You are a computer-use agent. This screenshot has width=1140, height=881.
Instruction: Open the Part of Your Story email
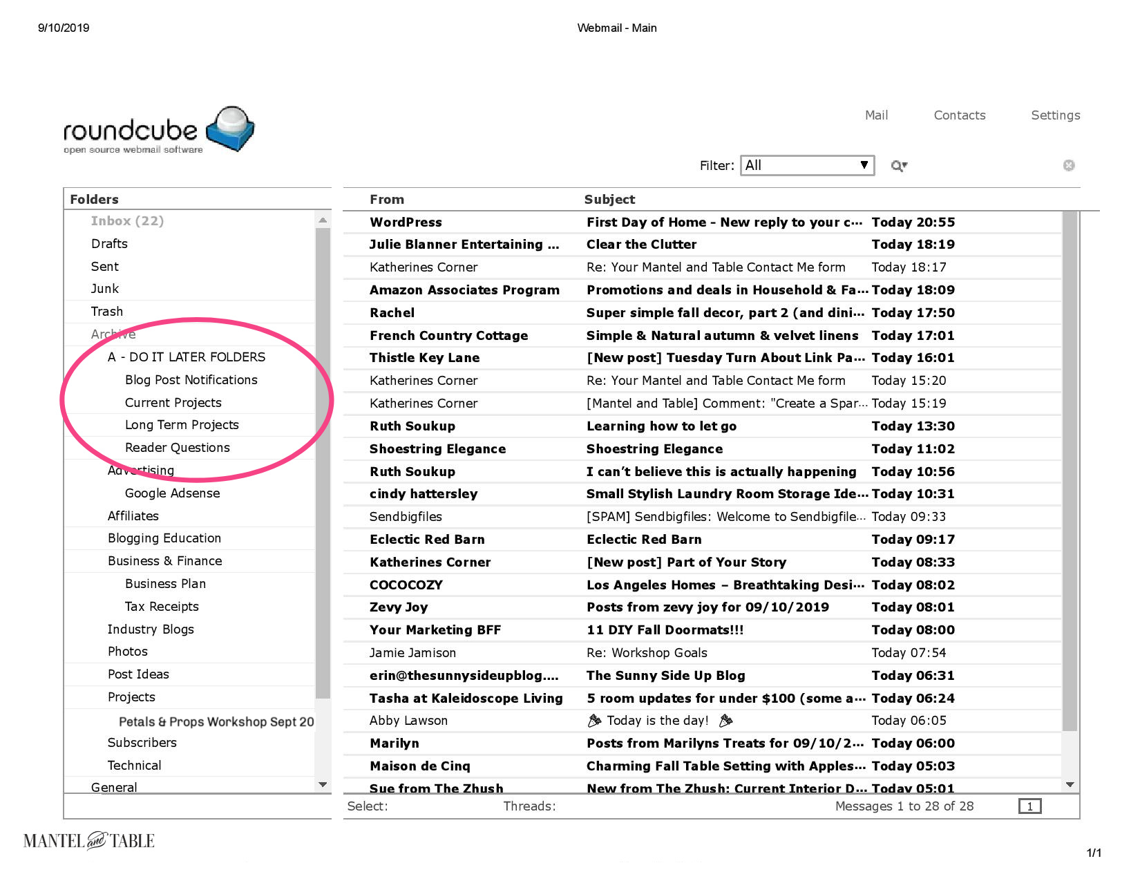tap(702, 562)
